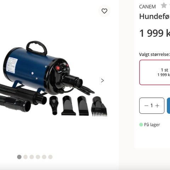The height and width of the screenshot is (170, 170).
Task: Click the blue add to cart button
Action: pos(169,106)
